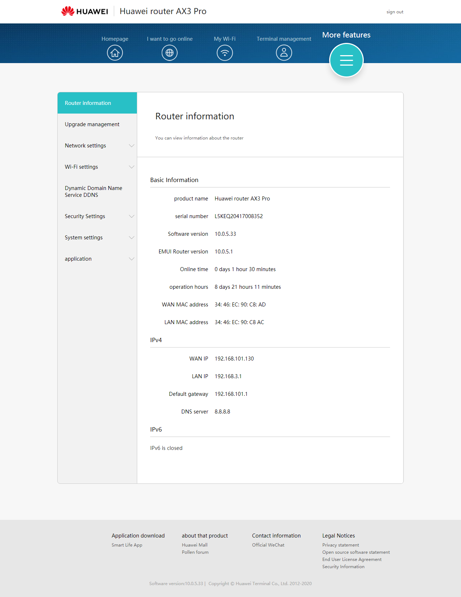Click the LAN IP value 192.168.3.1

[x=228, y=376]
